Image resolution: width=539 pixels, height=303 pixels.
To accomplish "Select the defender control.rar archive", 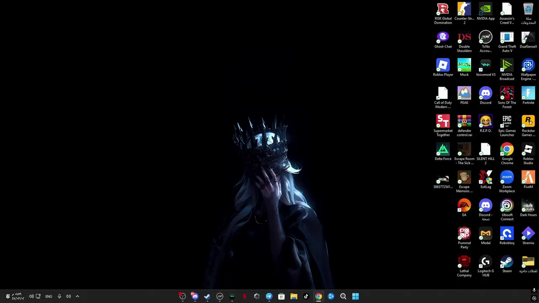I will pos(464,126).
